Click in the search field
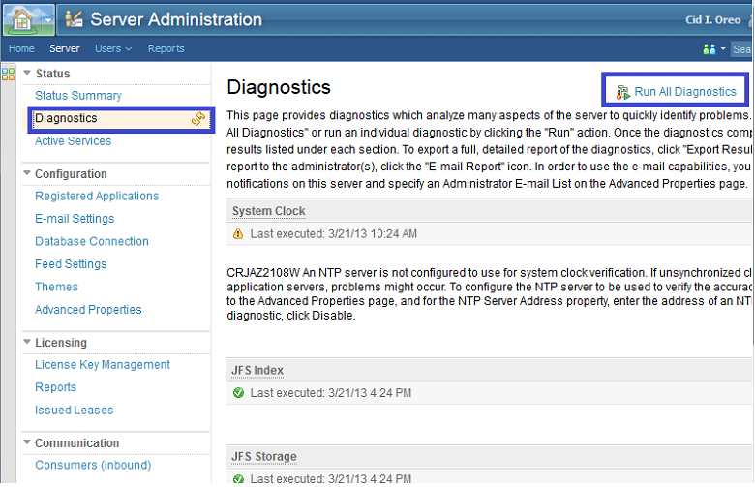 click(x=742, y=49)
